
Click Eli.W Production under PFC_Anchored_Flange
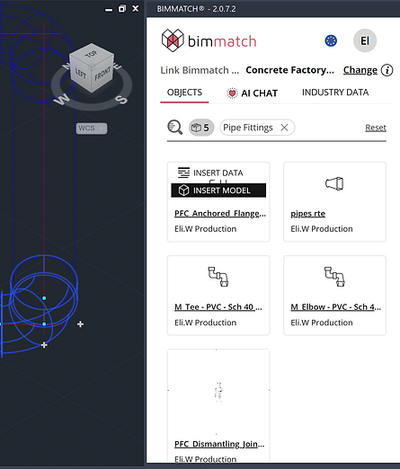205,229
